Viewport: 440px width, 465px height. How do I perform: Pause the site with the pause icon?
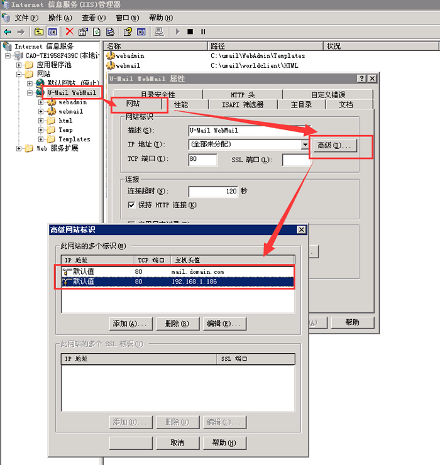click(x=203, y=31)
